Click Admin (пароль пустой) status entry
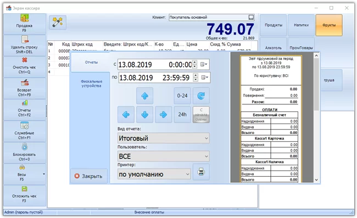The image size is (357, 218). pos(23,212)
